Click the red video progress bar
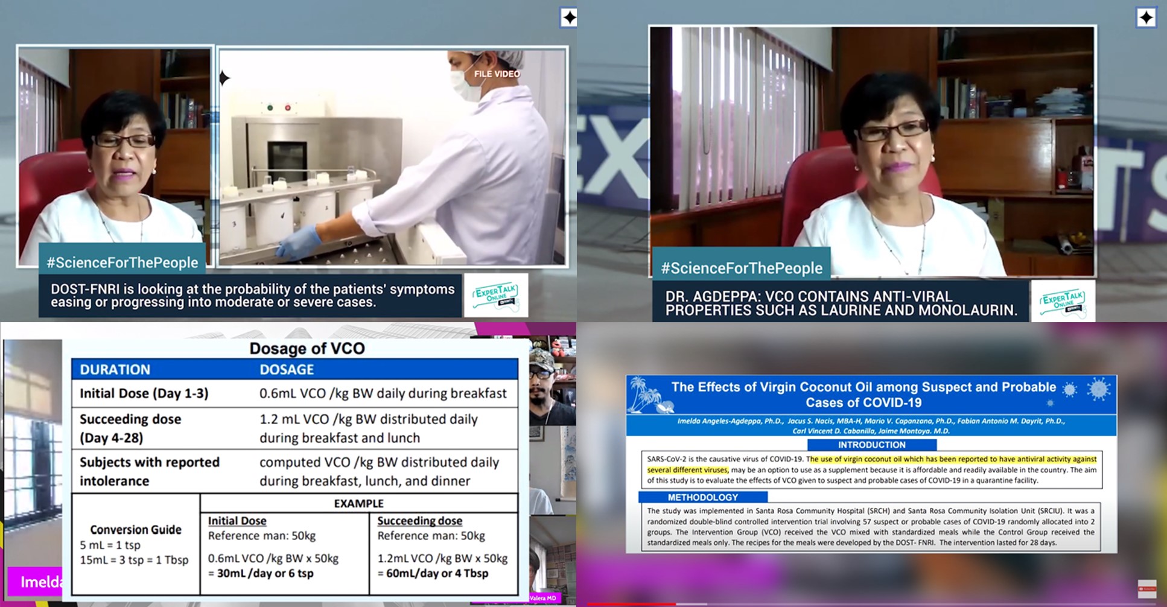This screenshot has height=607, width=1167. click(631, 603)
